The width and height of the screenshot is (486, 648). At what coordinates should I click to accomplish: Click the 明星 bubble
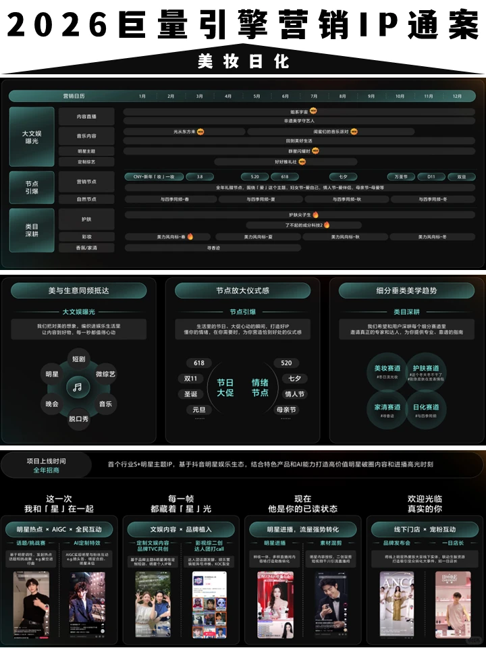(x=52, y=374)
